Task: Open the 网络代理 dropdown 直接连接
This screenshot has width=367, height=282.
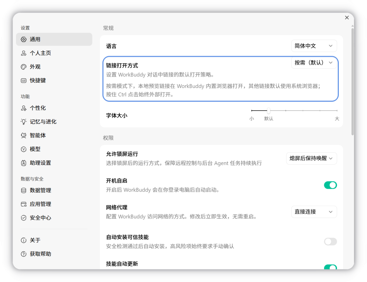Action: pos(314,212)
